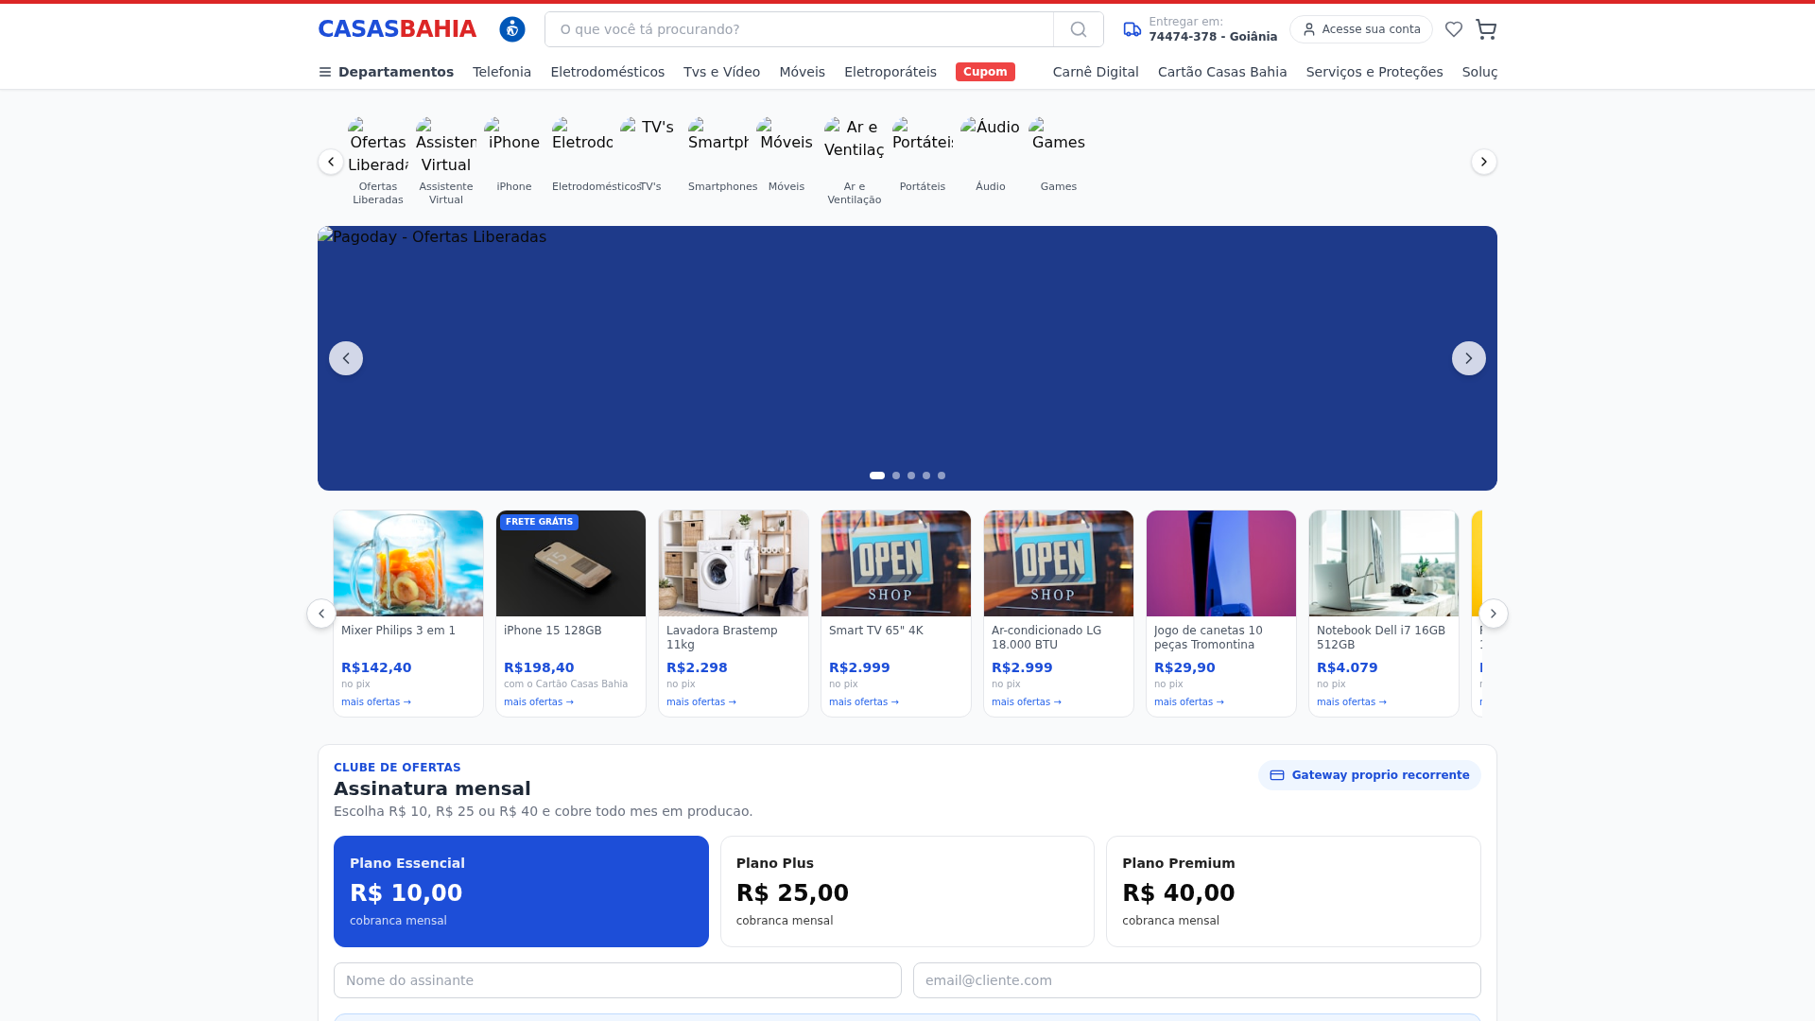Open the accessibility icon beside the logo

tap(512, 29)
